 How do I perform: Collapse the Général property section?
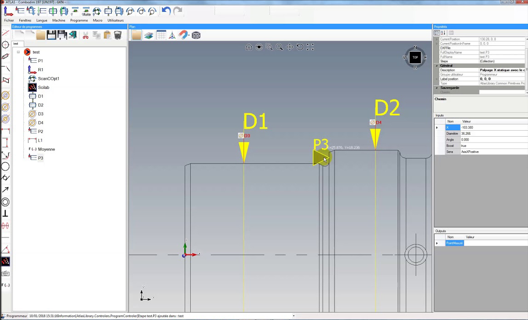tap(436, 66)
